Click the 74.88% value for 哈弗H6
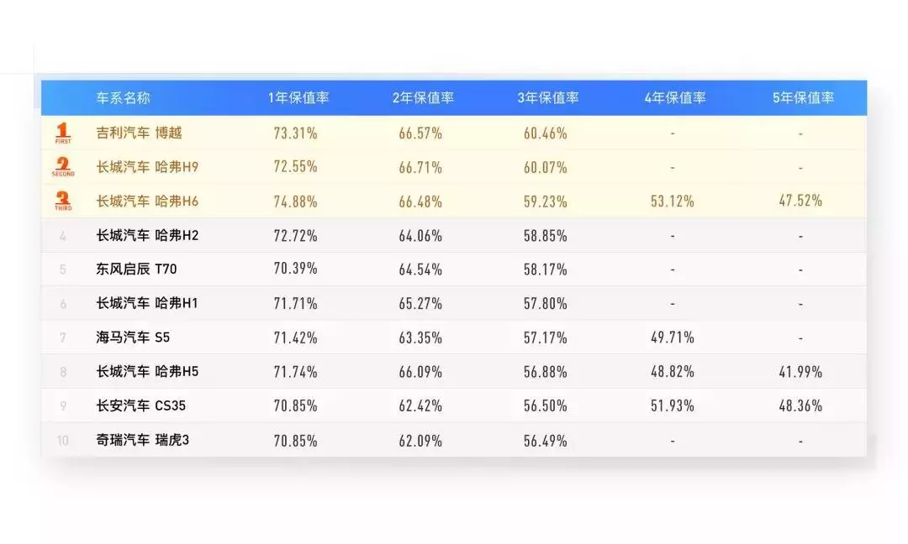This screenshot has width=908, height=544. click(295, 201)
